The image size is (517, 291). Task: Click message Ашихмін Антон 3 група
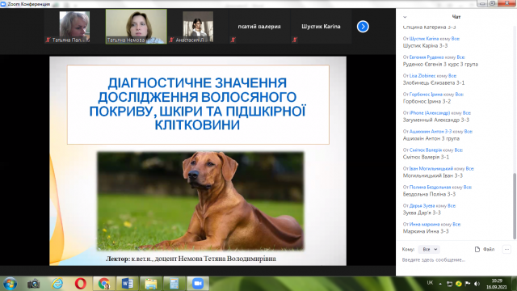pyautogui.click(x=431, y=138)
